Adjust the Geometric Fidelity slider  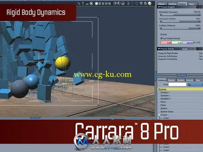tap(180, 21)
